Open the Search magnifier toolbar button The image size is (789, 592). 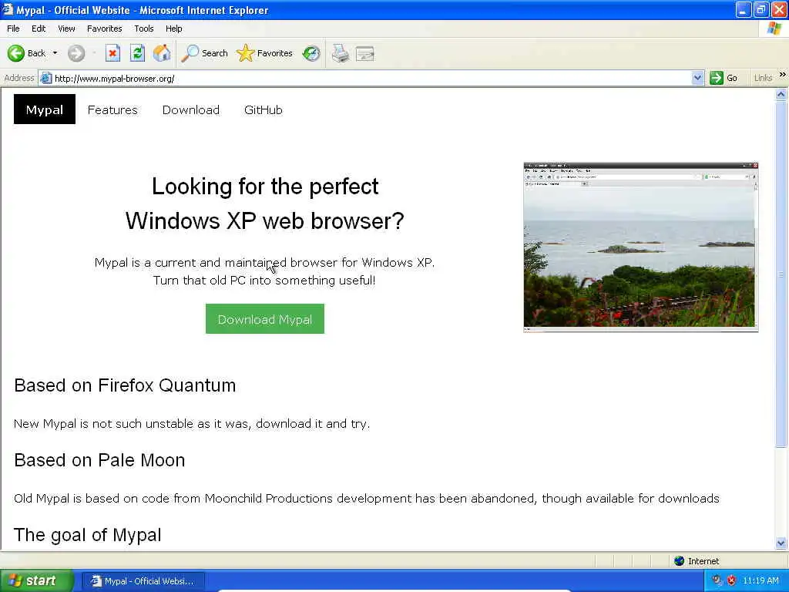pyautogui.click(x=204, y=53)
